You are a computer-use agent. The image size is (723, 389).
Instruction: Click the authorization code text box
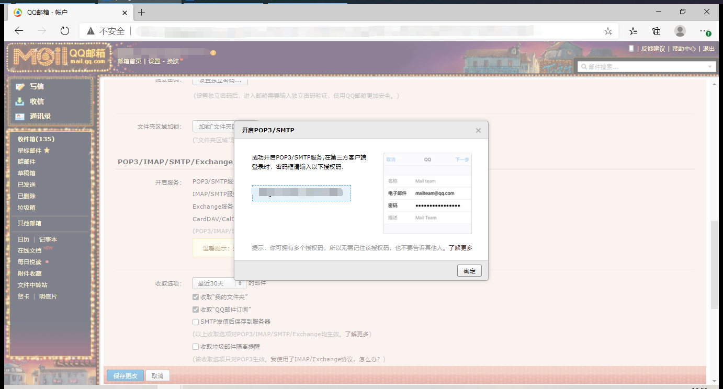[x=301, y=193]
